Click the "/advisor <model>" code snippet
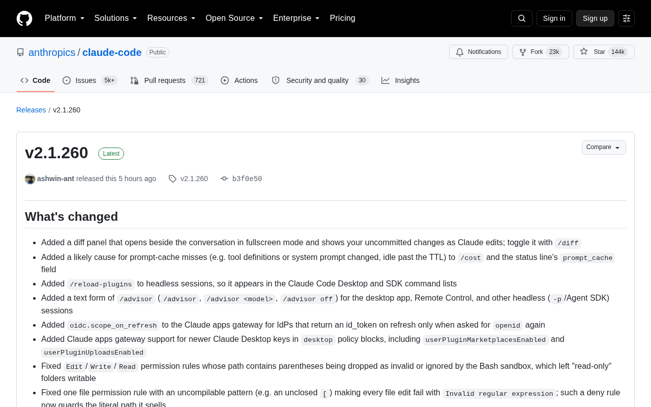Viewport: 651px width, 407px height. (x=240, y=299)
